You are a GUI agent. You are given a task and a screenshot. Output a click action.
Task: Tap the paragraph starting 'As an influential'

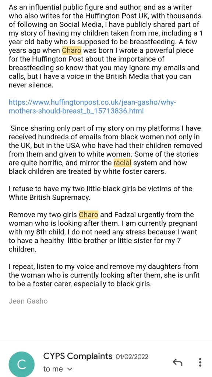[x=105, y=46]
